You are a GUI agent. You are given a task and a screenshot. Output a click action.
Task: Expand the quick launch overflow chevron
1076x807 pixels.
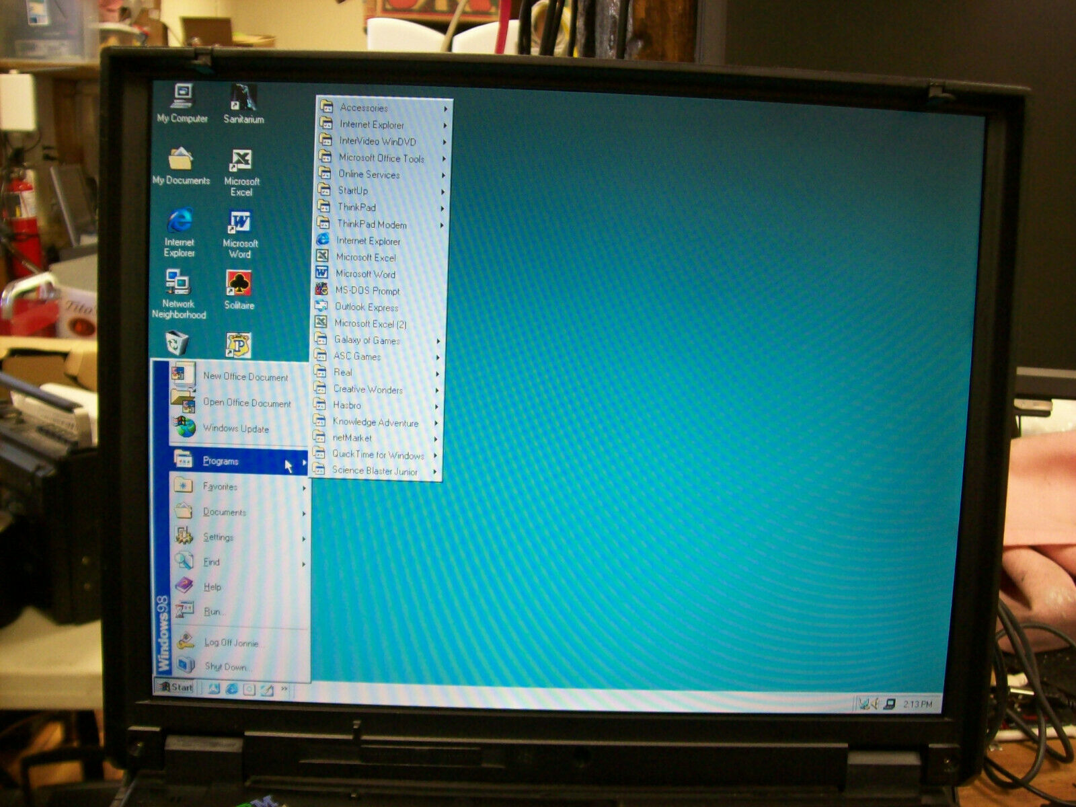coord(284,689)
